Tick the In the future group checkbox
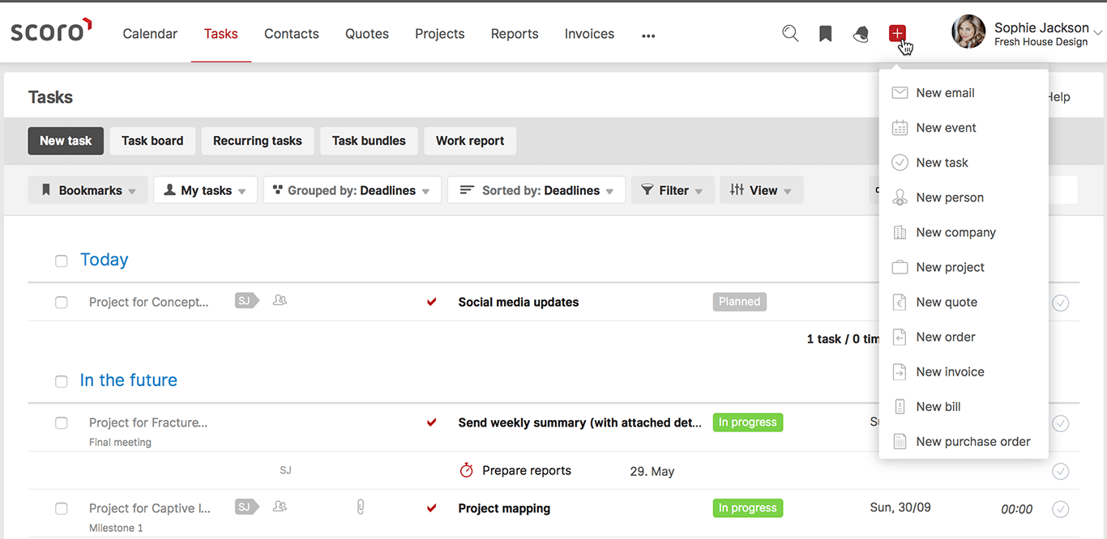1107x539 pixels. tap(62, 381)
